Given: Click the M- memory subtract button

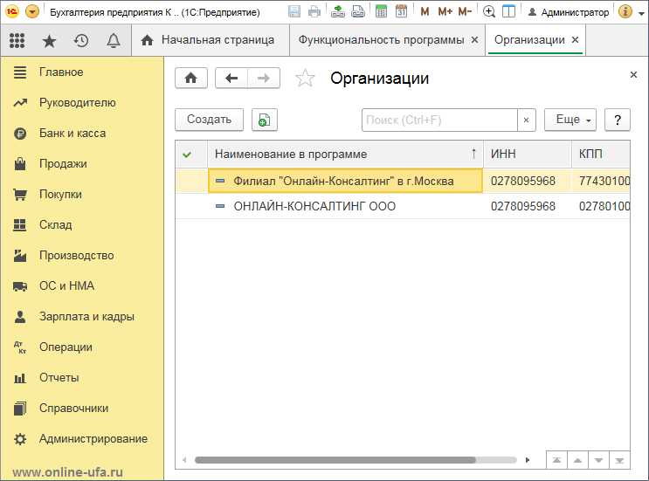Looking at the screenshot, I should pyautogui.click(x=465, y=11).
